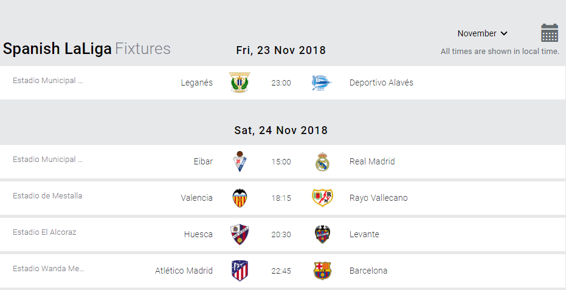Open the Levante club crest
This screenshot has height=290, width=566.
322,234
